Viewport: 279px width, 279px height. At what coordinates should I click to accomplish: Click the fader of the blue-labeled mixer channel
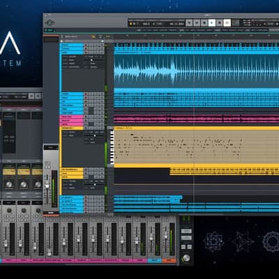[151, 237]
